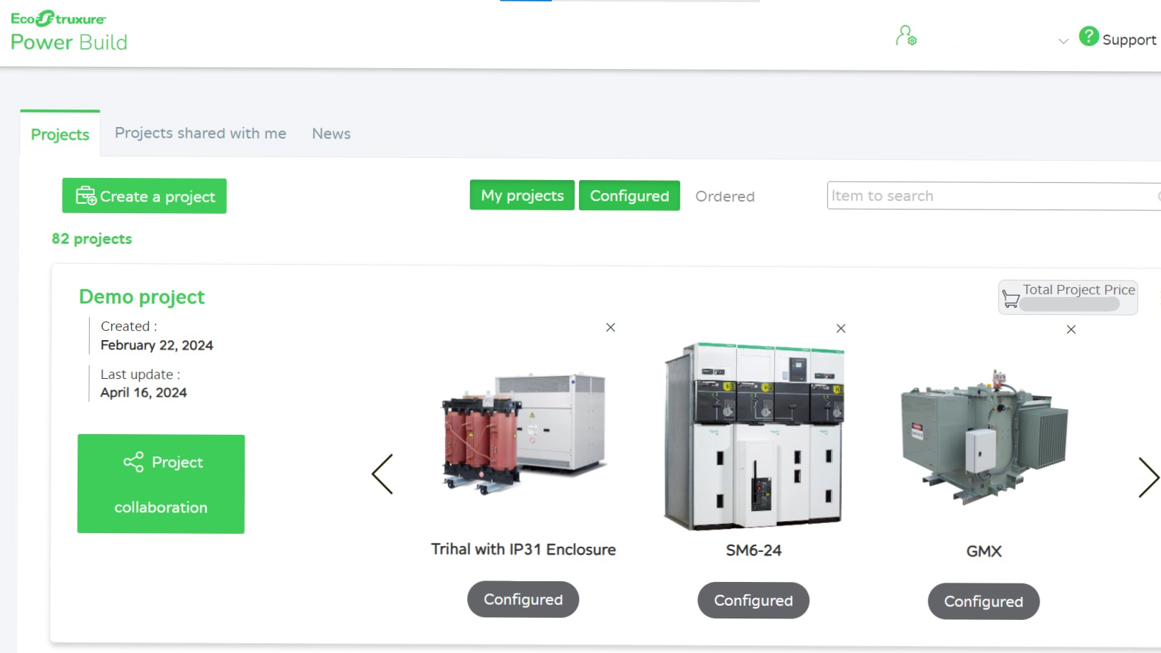
Task: Click the Project collaboration button
Action: [161, 484]
